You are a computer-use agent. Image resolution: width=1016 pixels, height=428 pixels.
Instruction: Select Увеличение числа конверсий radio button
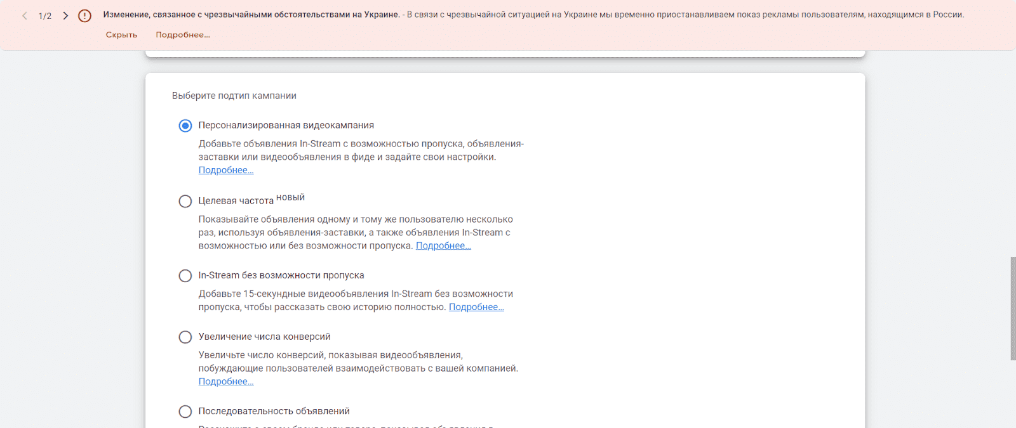click(x=185, y=337)
